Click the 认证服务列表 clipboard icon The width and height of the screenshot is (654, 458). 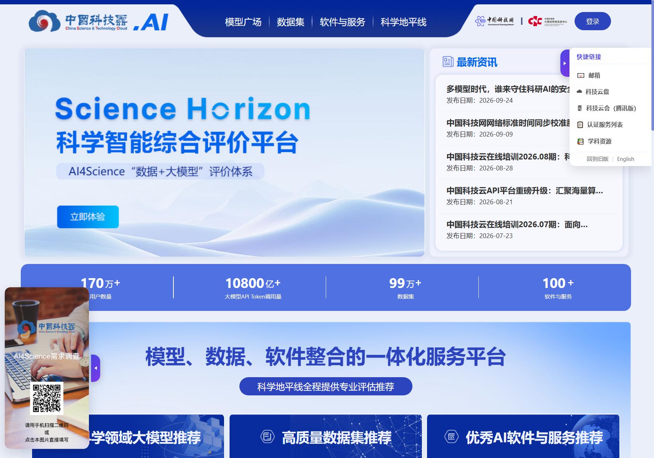(580, 125)
